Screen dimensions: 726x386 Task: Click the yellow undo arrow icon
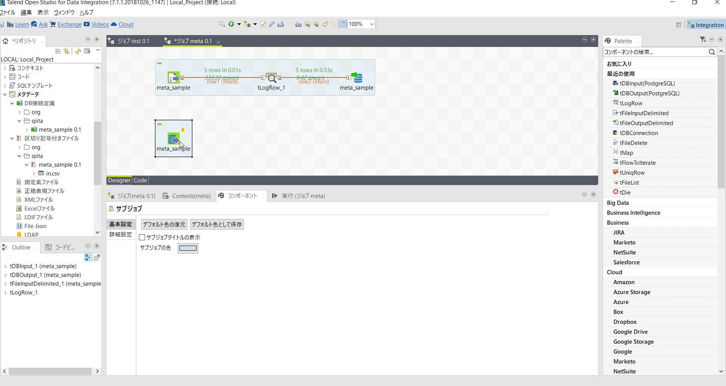(x=325, y=24)
